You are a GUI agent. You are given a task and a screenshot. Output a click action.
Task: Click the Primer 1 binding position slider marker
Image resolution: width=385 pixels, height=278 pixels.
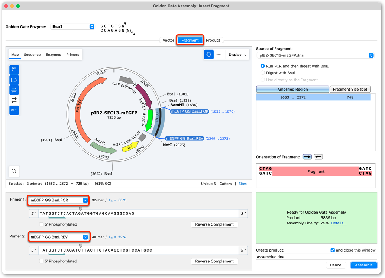coord(81,209)
